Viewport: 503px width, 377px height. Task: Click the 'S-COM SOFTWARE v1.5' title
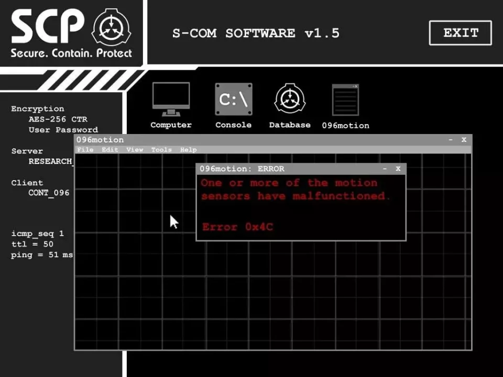click(x=256, y=34)
